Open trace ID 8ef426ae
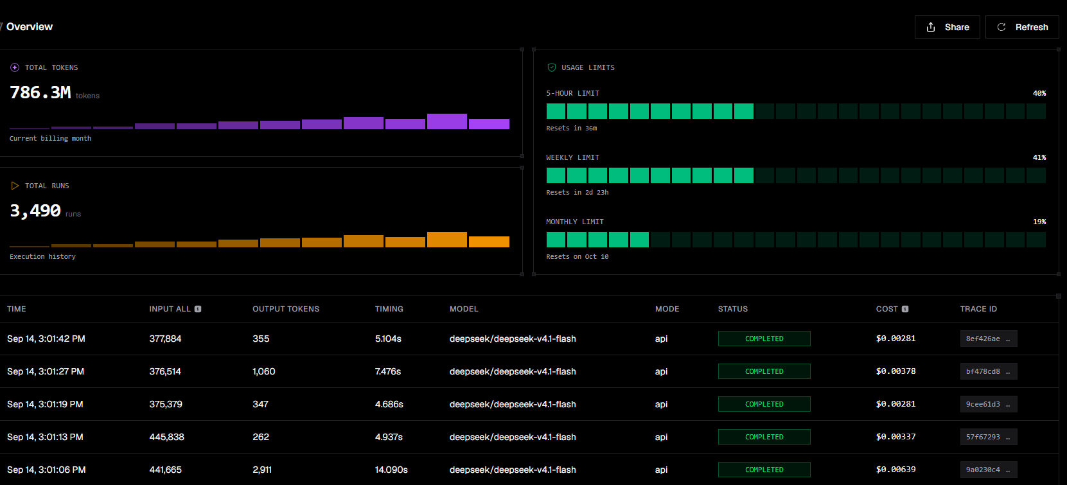The image size is (1067, 485). click(x=988, y=339)
